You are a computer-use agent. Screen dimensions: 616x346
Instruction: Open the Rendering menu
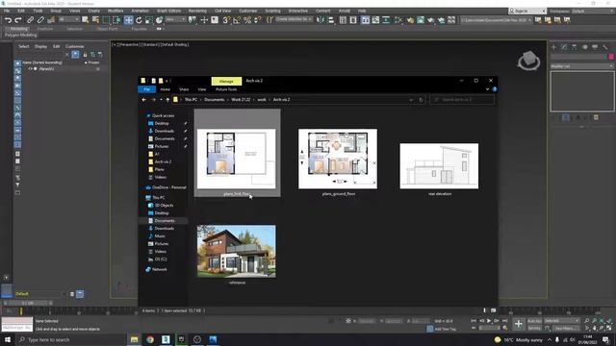tap(197, 11)
